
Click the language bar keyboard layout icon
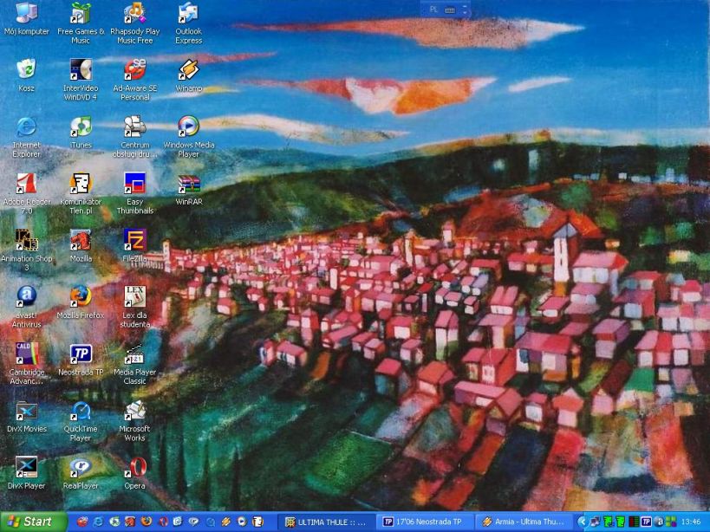click(450, 10)
